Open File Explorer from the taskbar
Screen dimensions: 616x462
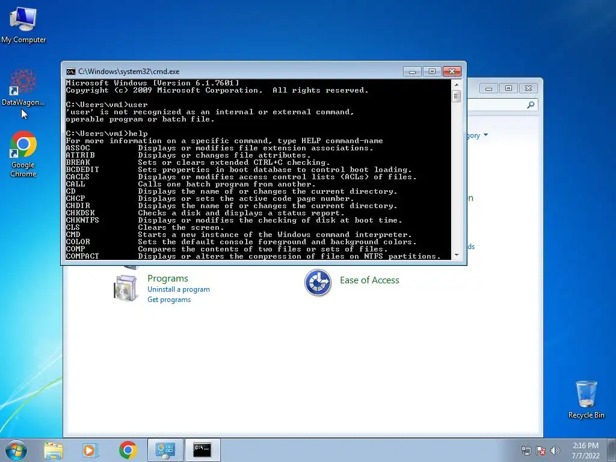click(x=54, y=450)
